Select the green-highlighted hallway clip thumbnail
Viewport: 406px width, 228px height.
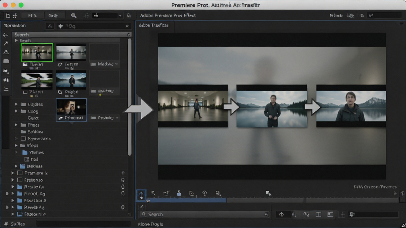(37, 53)
